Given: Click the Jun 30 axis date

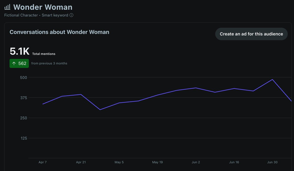Looking at the screenshot, I should [x=272, y=162].
